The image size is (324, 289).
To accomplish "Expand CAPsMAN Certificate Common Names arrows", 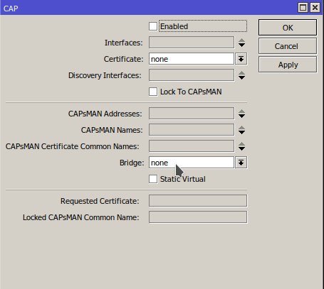I will click(241, 146).
